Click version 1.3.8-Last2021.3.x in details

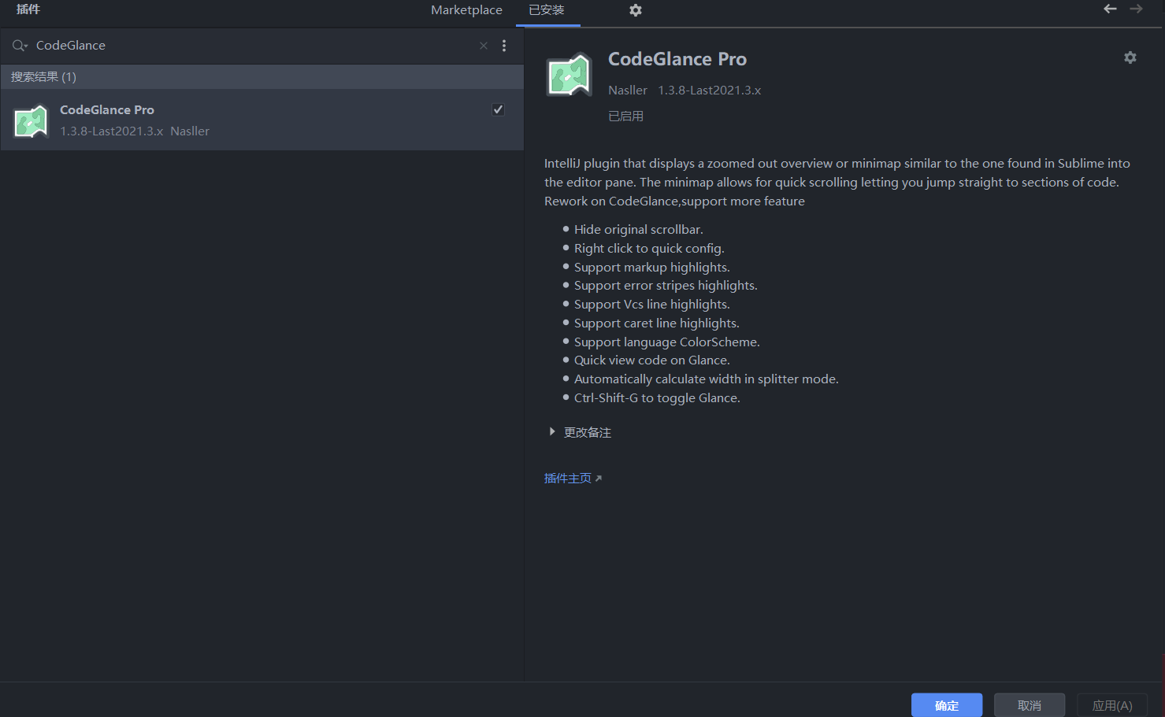point(710,91)
